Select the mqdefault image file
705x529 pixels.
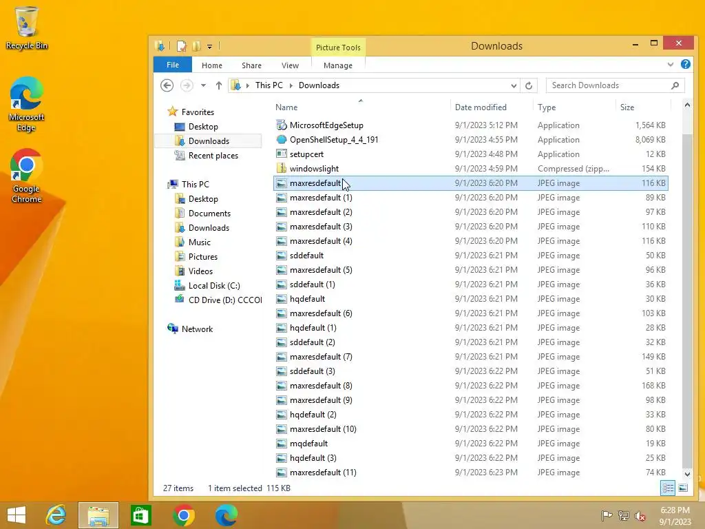[471, 443]
